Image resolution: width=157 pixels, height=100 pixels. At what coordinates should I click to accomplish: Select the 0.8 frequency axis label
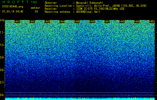[x=2, y=70]
